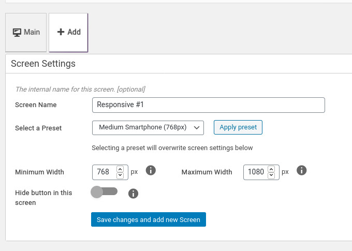Open the Select a Preset dropdown
The width and height of the screenshot is (352, 251).
(x=148, y=128)
